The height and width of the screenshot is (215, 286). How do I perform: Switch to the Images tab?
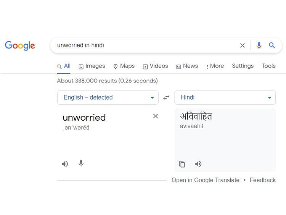click(x=92, y=66)
